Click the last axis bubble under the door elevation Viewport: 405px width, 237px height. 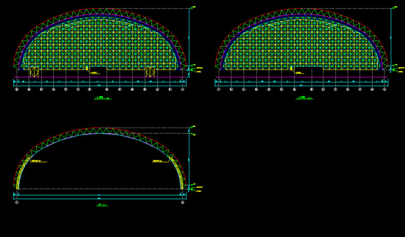tap(183, 90)
